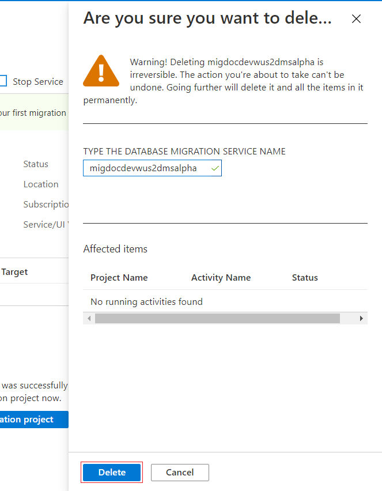Click the right scrollbar arrow

pyautogui.click(x=361, y=318)
